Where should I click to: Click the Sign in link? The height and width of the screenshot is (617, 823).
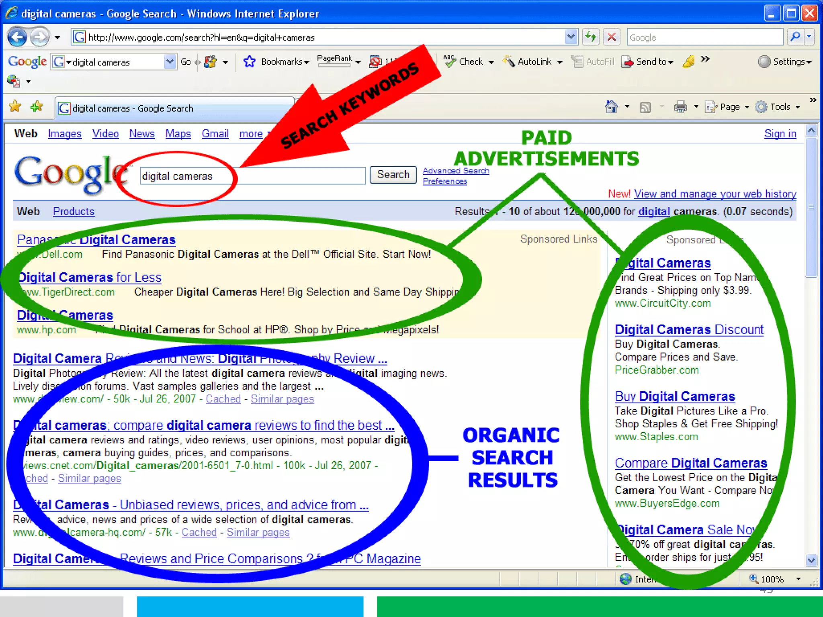[x=780, y=134]
